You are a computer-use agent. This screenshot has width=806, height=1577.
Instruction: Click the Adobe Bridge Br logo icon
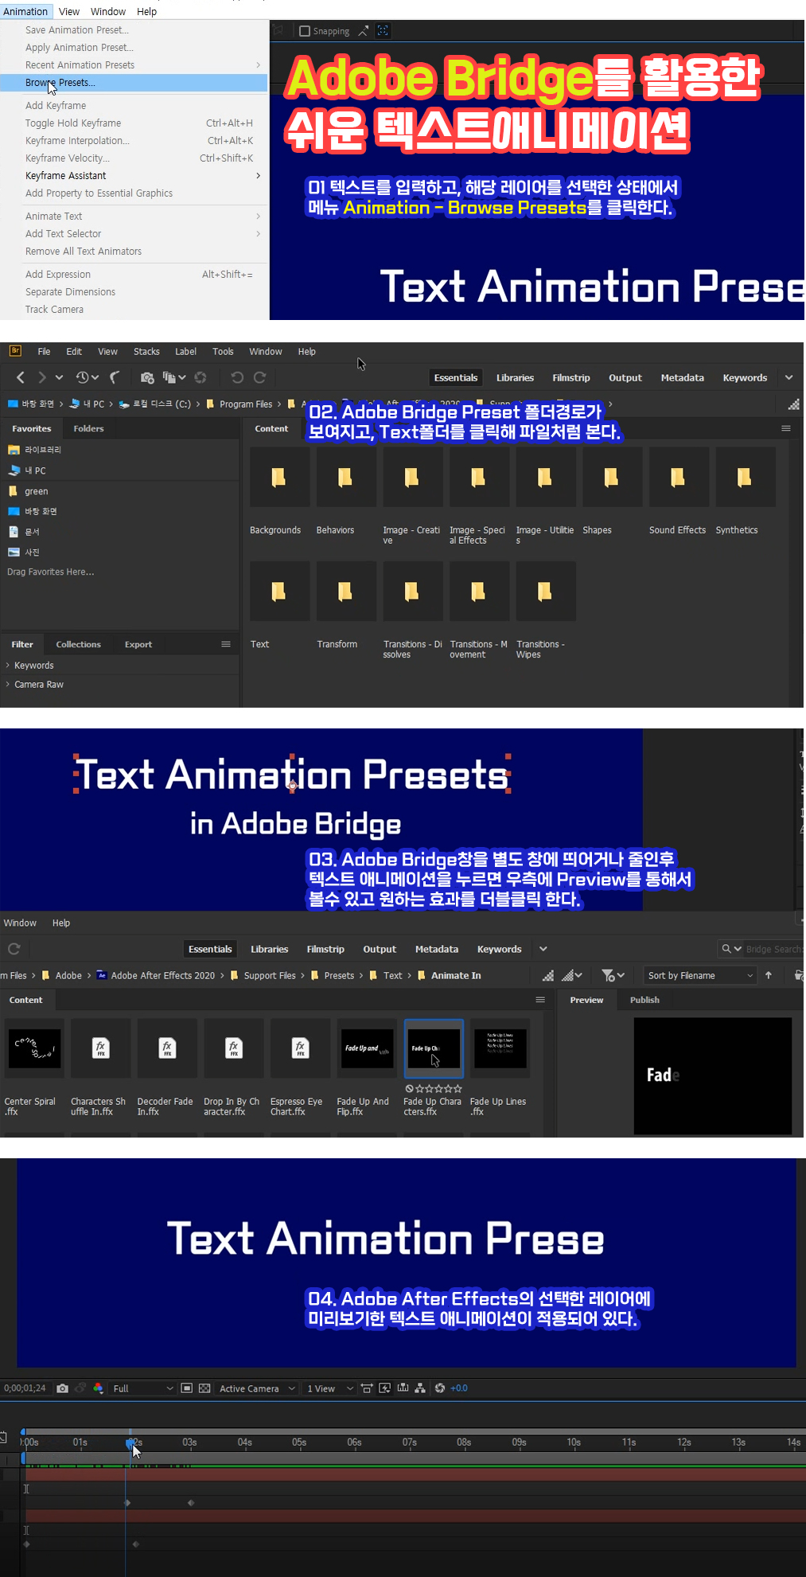click(x=15, y=351)
